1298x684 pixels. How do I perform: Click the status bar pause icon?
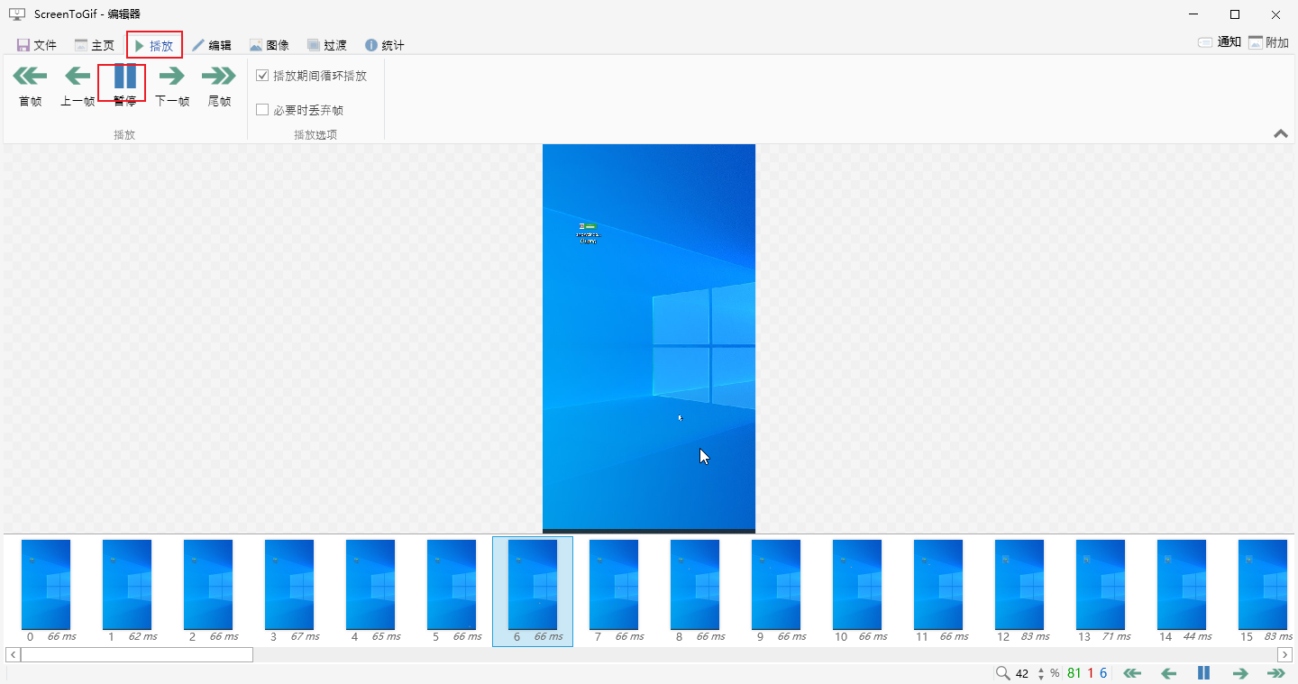[1203, 673]
